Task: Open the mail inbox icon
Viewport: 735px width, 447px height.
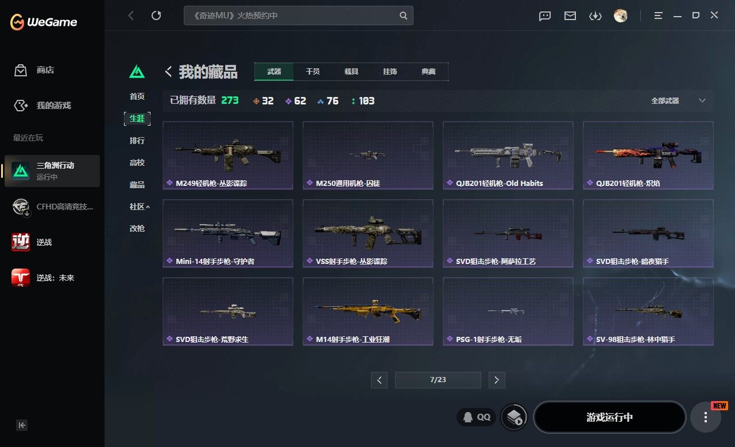Action: click(570, 16)
